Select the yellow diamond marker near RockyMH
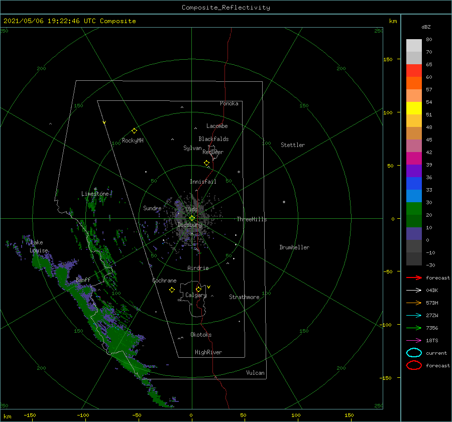Viewport: 452px width, 422px height. coord(134,131)
